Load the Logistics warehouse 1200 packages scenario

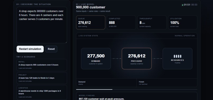point(42,93)
